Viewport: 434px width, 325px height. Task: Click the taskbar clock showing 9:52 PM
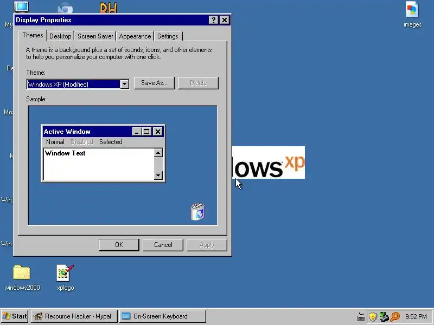[416, 317]
